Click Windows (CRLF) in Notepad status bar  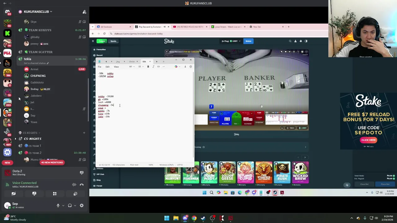[166, 165]
